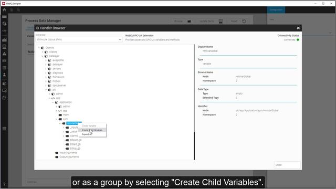336x189 pixels.
Task: Click the Application node cube icon
Action: (57, 102)
